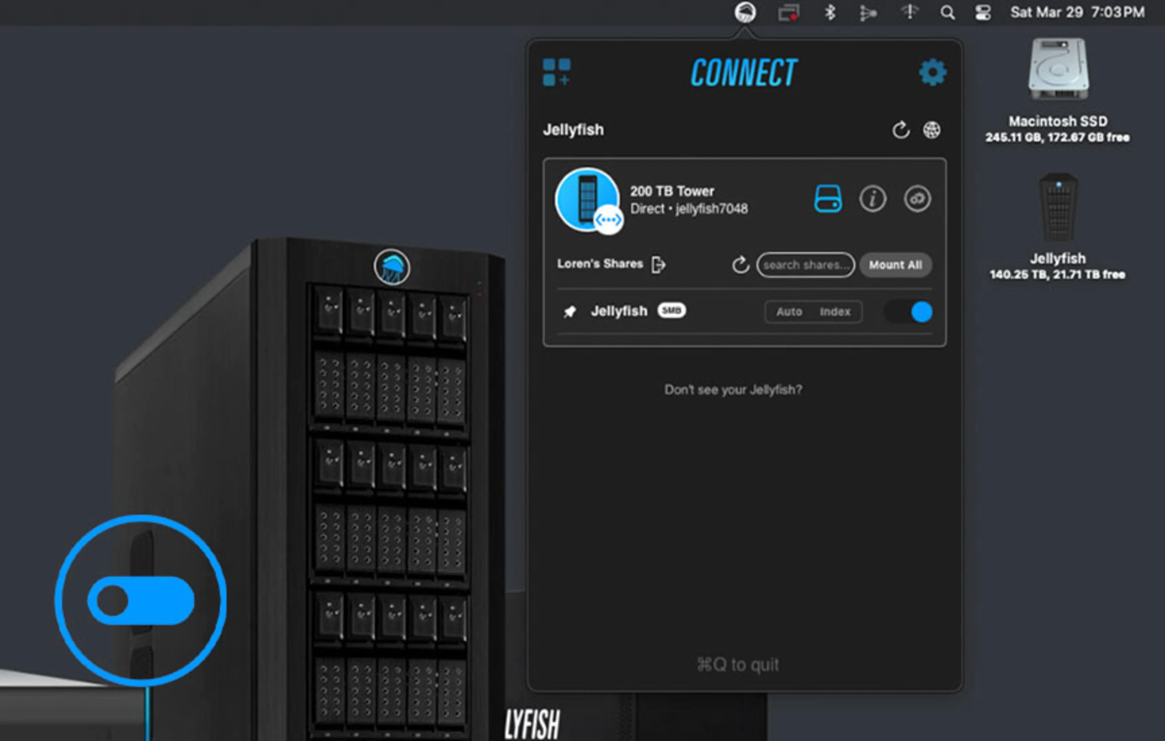Screen dimensions: 1165x741
Task: Log out of Loren's Shares
Action: pos(659,264)
